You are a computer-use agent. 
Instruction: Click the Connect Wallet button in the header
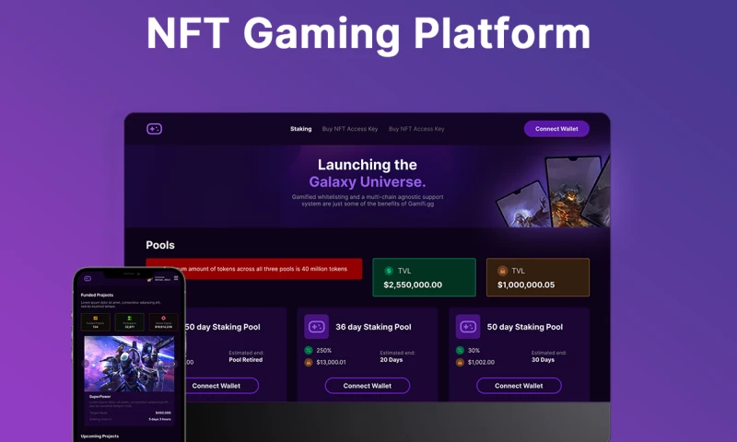(x=556, y=129)
